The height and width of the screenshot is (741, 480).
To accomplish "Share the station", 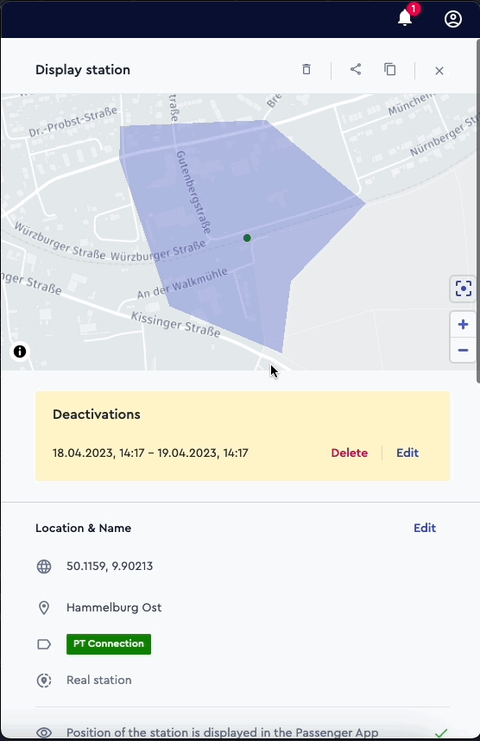I will click(x=356, y=69).
